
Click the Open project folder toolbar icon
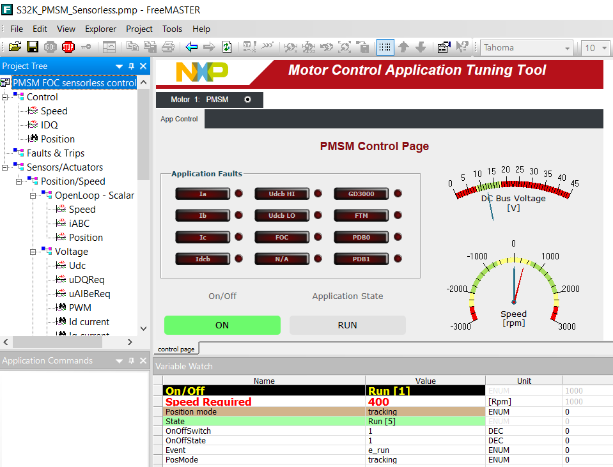click(15, 47)
